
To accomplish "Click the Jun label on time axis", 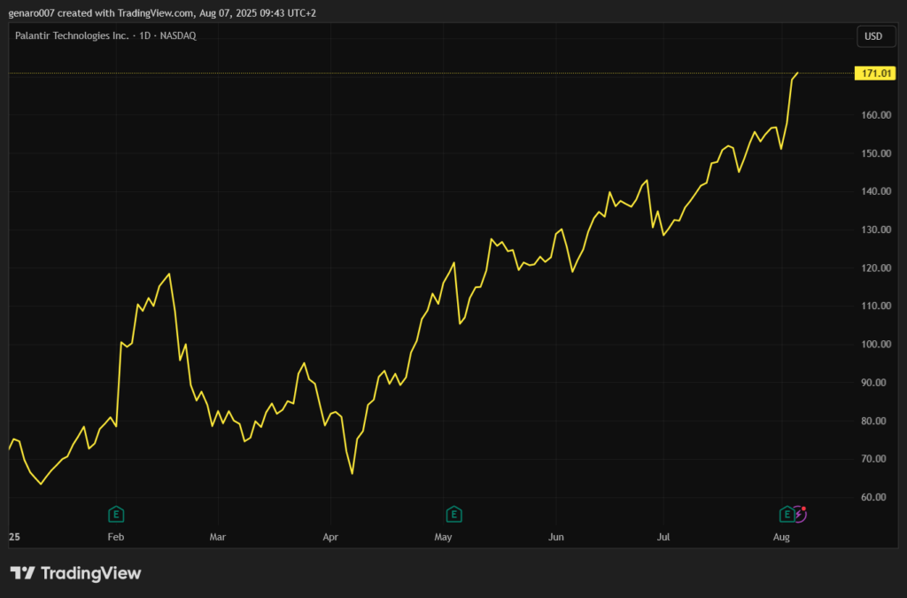I will pos(555,537).
